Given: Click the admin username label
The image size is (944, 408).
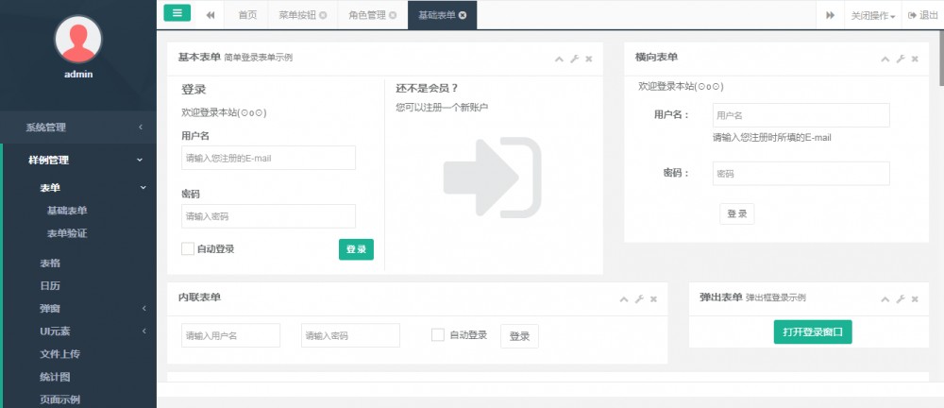Looking at the screenshot, I should pyautogui.click(x=78, y=75).
